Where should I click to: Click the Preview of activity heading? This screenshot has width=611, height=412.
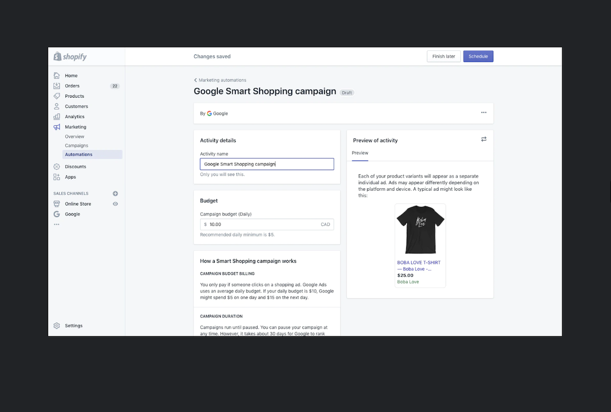point(375,140)
